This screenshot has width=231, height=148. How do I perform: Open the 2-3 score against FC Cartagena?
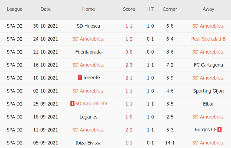[x=129, y=65]
